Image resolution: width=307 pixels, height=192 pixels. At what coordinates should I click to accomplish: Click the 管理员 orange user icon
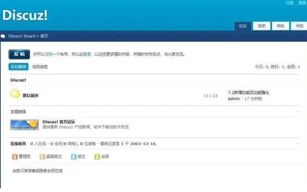point(15,156)
